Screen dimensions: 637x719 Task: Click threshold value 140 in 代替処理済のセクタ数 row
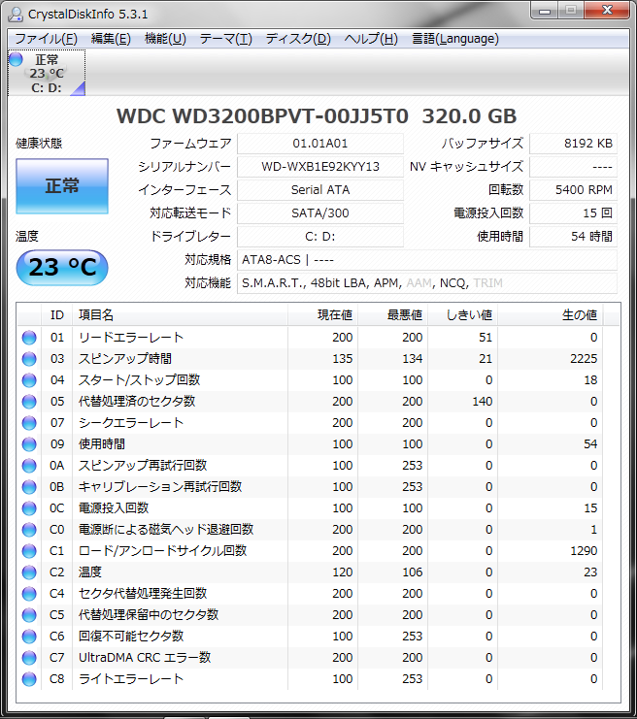pos(483,402)
